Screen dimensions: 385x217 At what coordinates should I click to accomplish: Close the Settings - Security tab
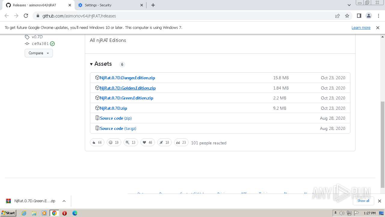(x=142, y=5)
